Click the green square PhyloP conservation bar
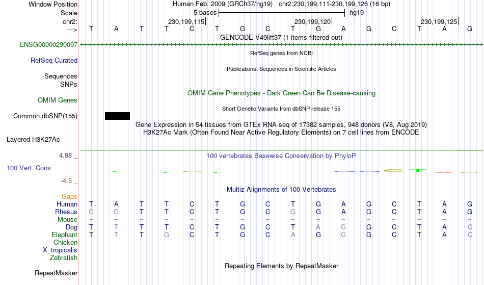 coord(418,170)
